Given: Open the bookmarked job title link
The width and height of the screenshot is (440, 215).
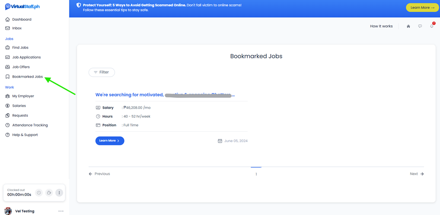Looking at the screenshot, I should 165,95.
